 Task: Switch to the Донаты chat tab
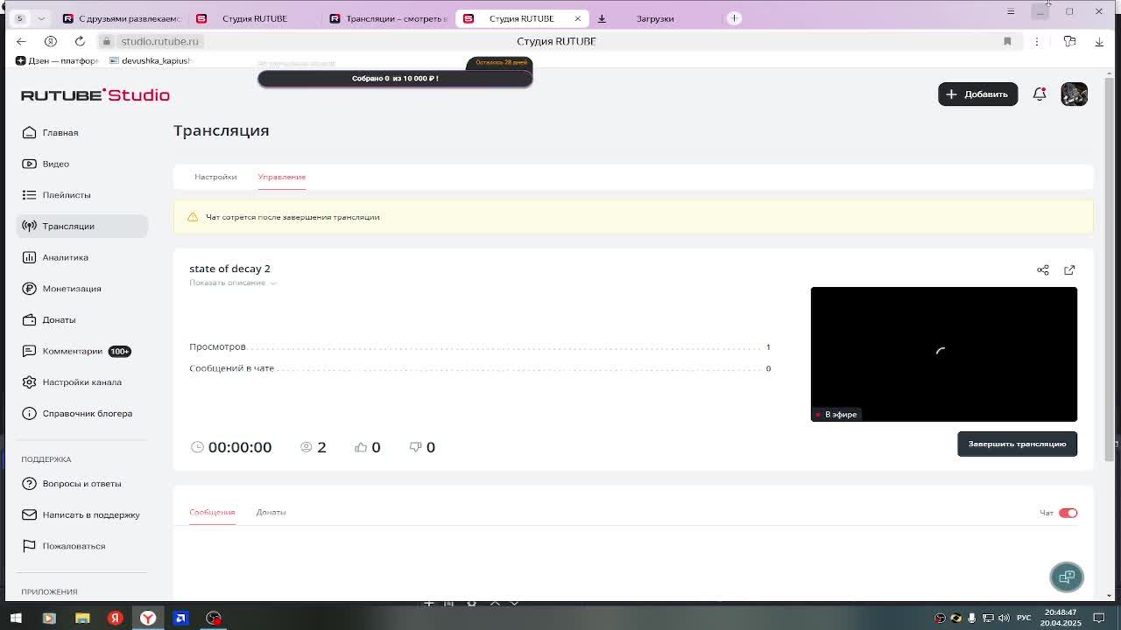click(271, 512)
